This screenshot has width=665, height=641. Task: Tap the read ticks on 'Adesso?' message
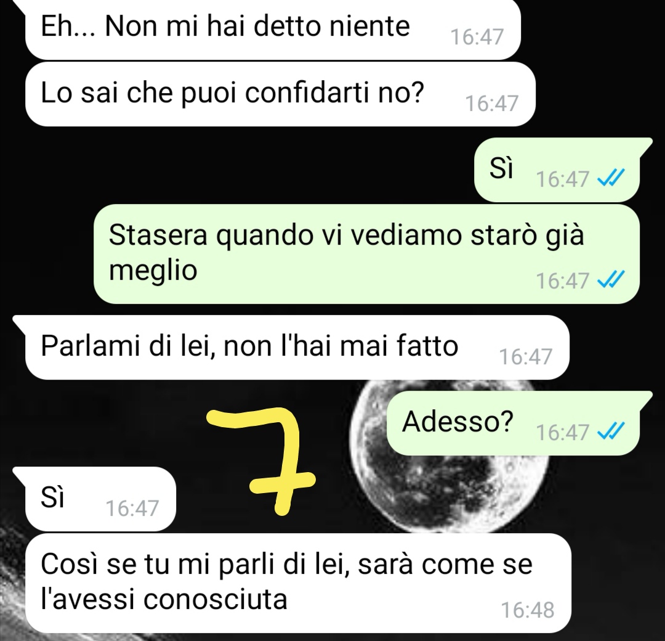coord(610,431)
